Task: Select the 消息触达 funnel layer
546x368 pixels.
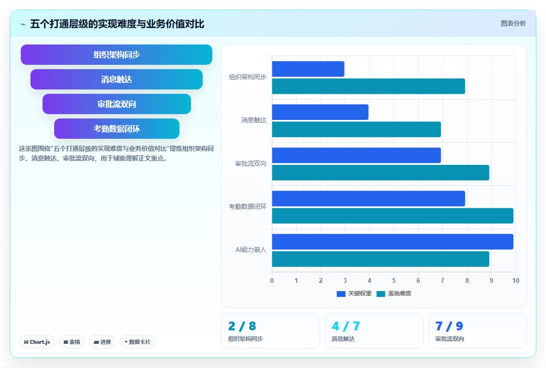Action: 116,79
